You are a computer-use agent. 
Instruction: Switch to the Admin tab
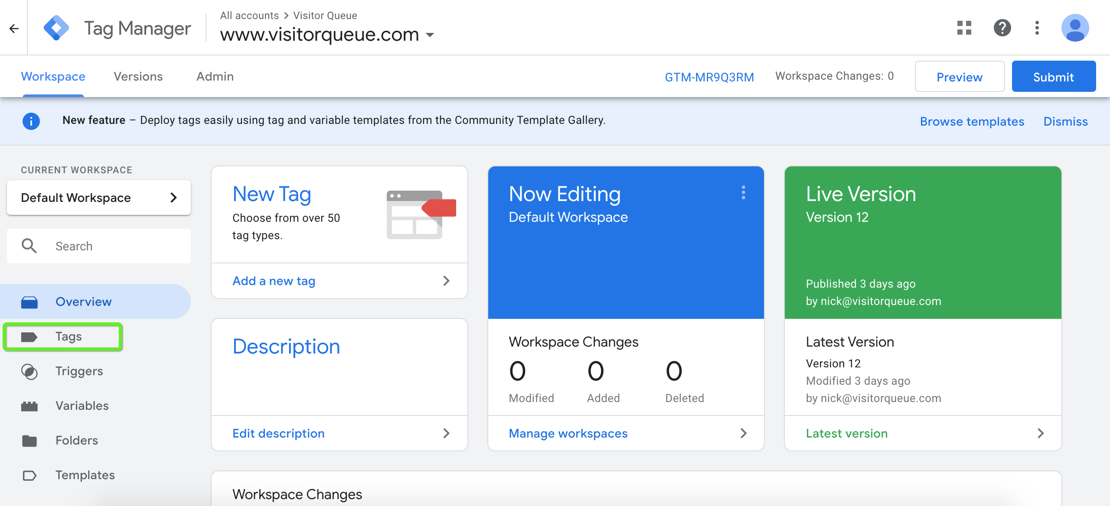[215, 76]
